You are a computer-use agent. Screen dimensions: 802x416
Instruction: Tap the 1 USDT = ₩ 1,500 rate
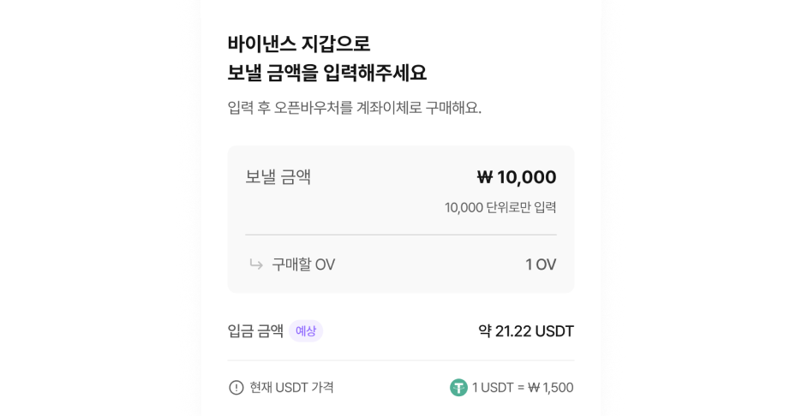point(523,388)
